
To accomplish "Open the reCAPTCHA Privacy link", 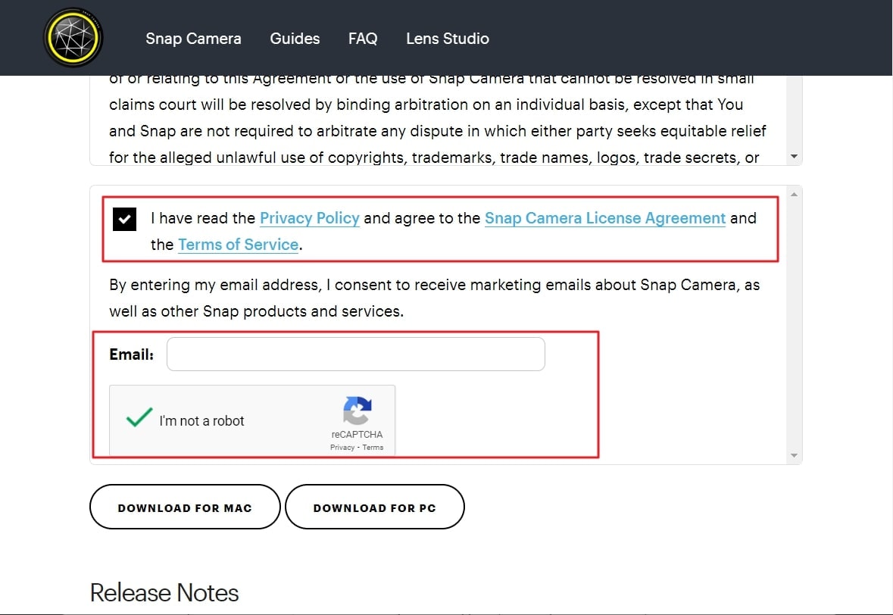I will click(x=342, y=448).
